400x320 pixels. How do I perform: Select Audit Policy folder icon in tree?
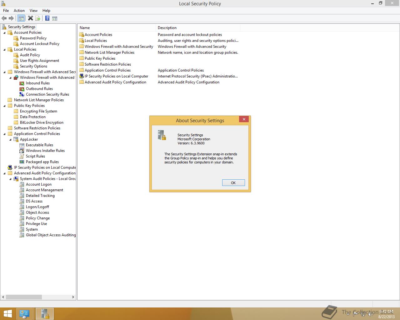(16, 55)
